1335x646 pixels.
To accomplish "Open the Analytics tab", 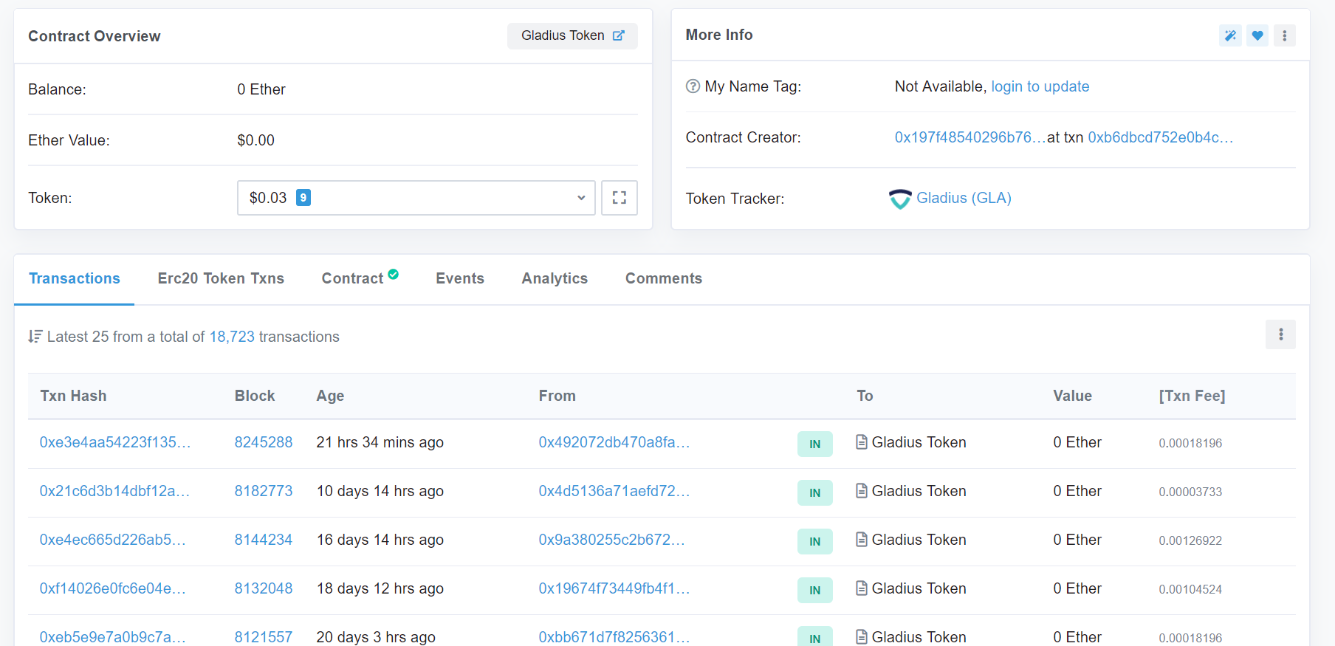I will 555,278.
